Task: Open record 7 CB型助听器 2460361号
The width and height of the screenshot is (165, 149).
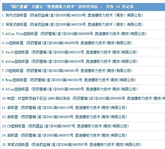Action: 67,71
